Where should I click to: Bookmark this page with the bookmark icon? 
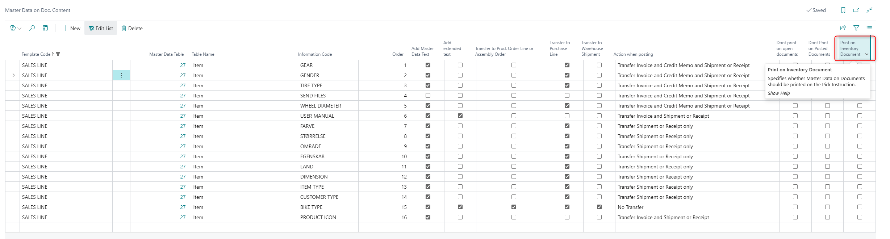843,10
